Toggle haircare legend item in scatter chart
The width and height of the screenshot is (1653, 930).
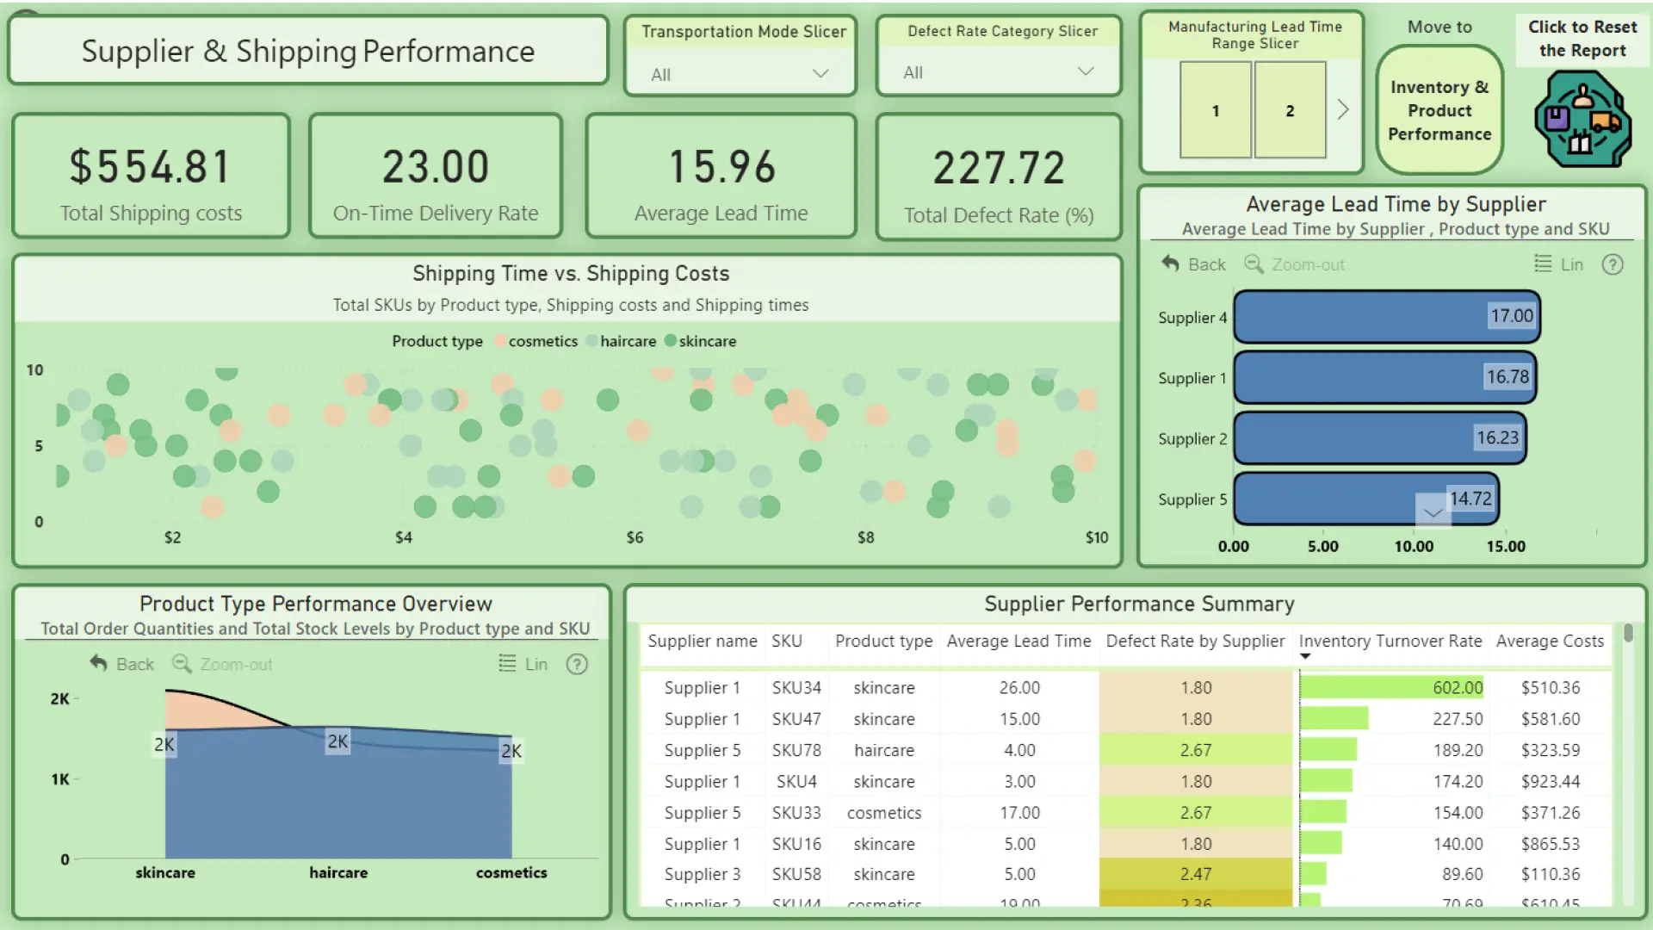pos(621,341)
